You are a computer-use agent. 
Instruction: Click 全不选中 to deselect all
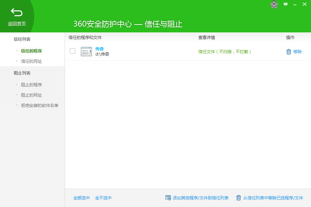point(103,198)
